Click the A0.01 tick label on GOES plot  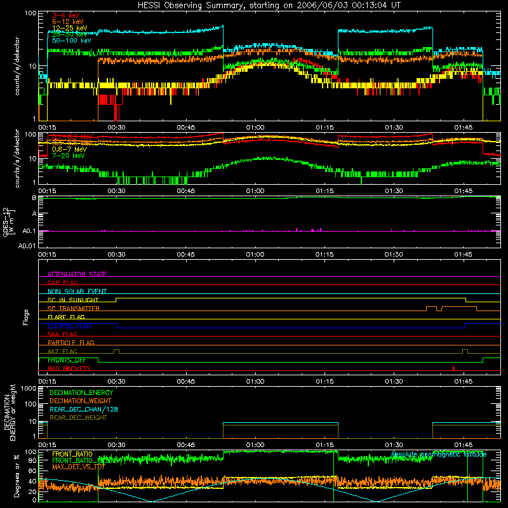pyautogui.click(x=27, y=246)
